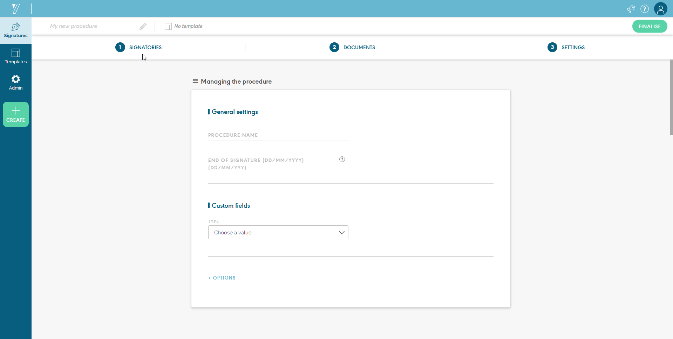Click the No template icon

pos(168,26)
